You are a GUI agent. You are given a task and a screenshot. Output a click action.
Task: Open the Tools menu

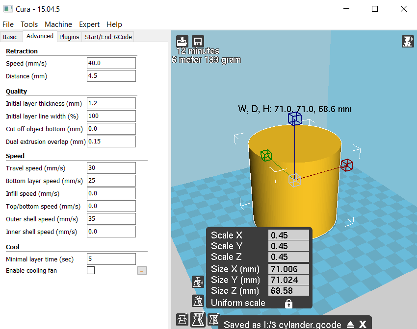pyautogui.click(x=29, y=24)
